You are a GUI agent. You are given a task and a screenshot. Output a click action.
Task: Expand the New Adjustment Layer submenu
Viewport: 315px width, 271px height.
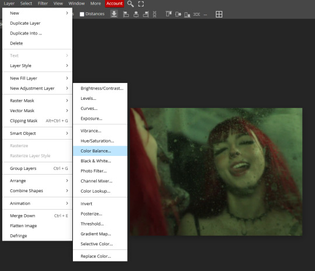[x=37, y=88]
